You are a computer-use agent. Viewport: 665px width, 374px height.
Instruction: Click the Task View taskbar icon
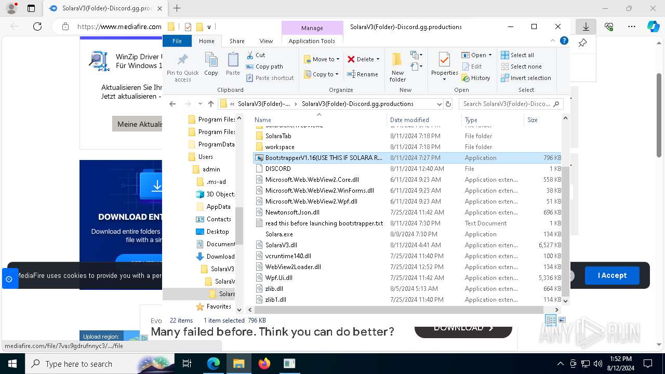[x=187, y=364]
